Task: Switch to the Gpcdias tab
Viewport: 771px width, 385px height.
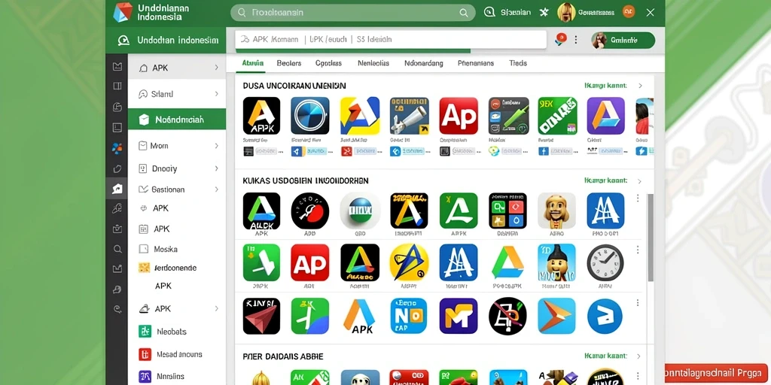Action: (328, 63)
